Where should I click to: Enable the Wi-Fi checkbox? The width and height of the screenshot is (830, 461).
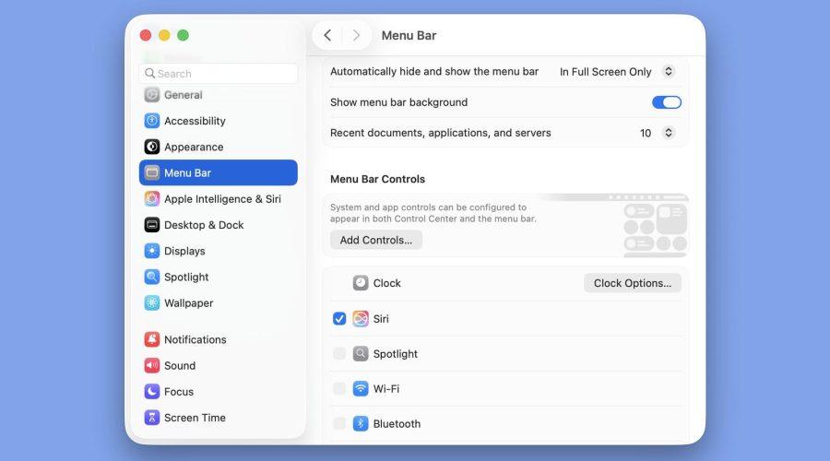[x=339, y=388]
